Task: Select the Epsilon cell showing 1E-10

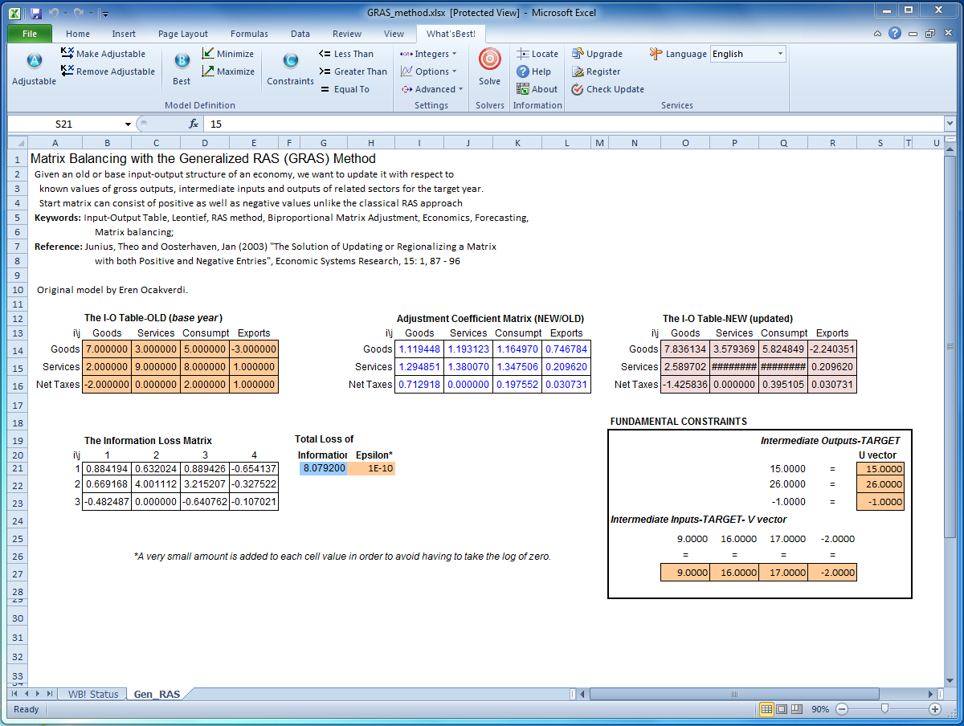Action: click(x=371, y=468)
